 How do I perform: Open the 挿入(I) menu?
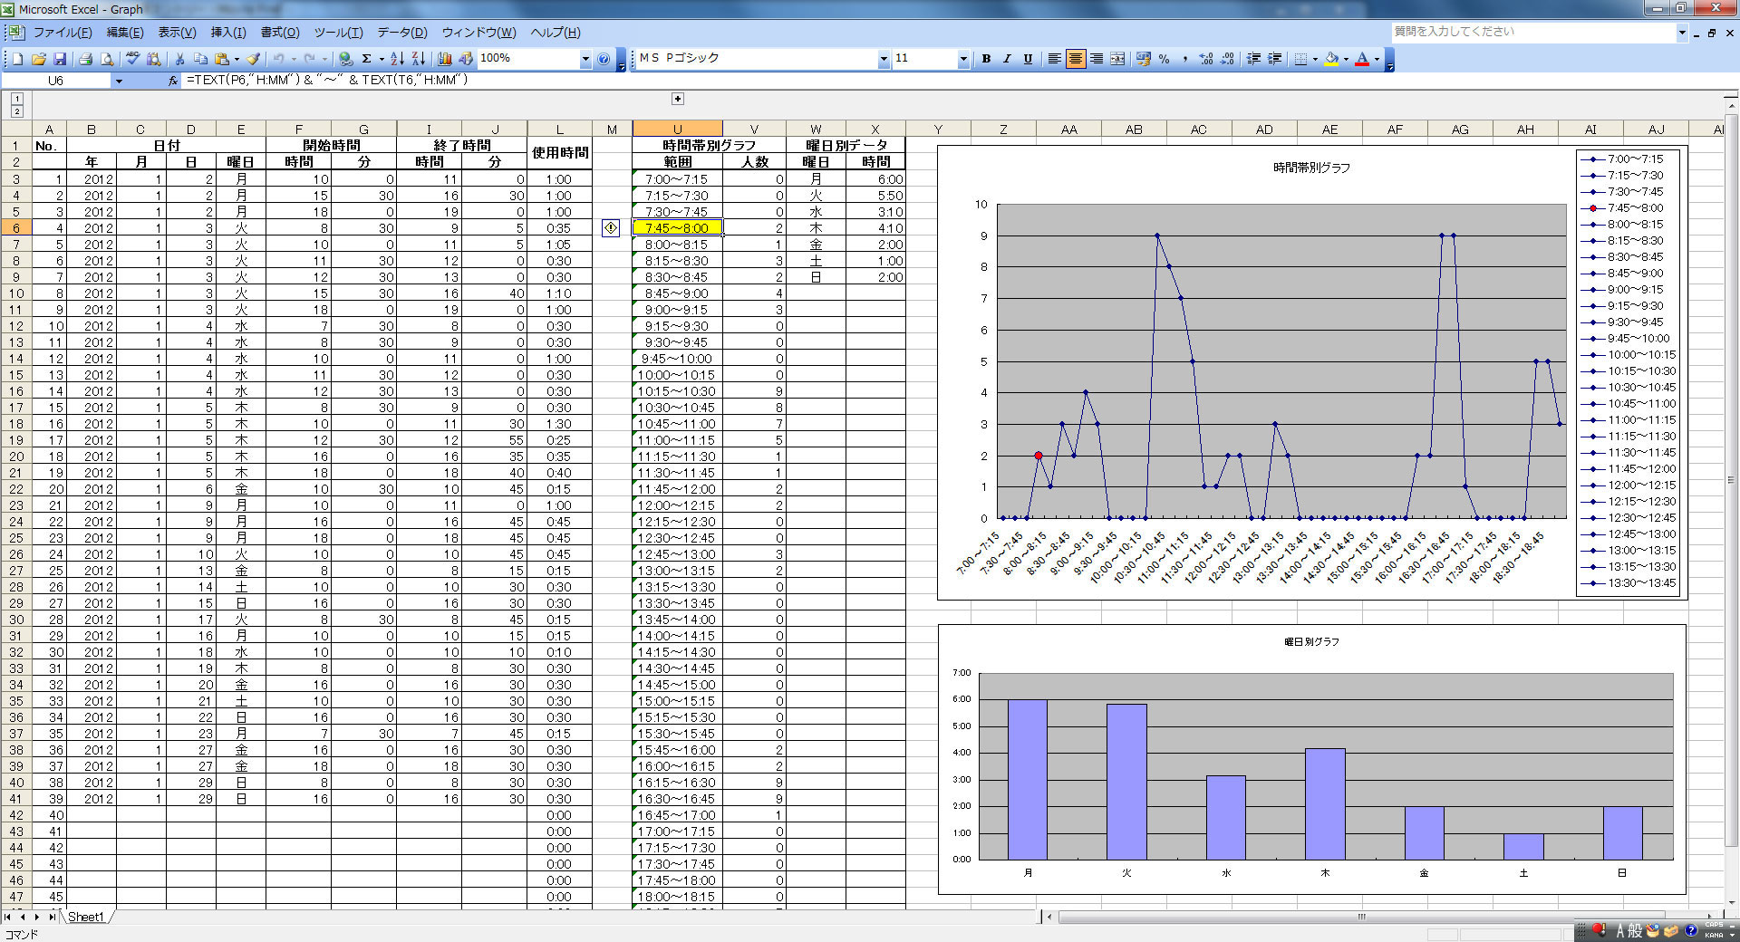click(227, 33)
